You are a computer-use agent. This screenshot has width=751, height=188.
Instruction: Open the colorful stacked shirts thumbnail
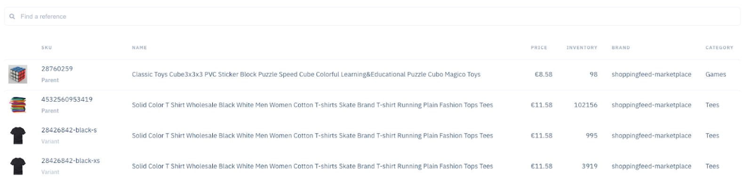click(18, 105)
